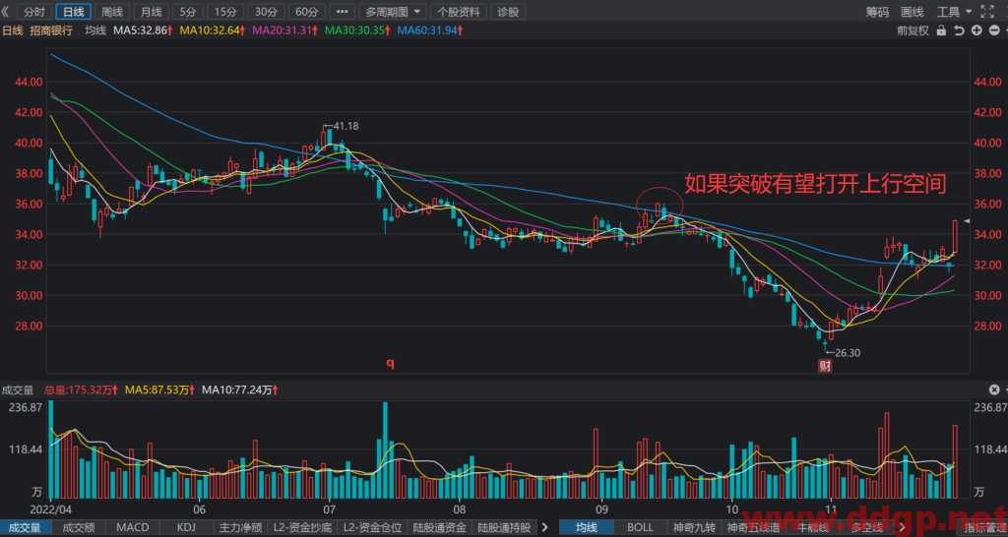Screen dimensions: 1008x537
Task: Collapse the side panel with the double-chevron icon
Action: [6, 12]
